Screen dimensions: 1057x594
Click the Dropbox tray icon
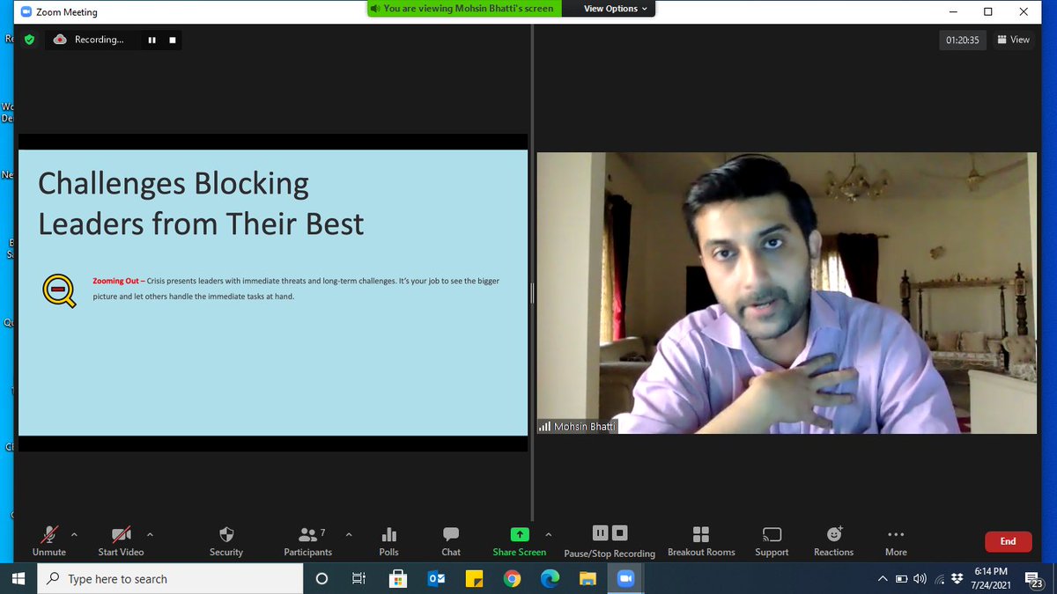pos(957,579)
